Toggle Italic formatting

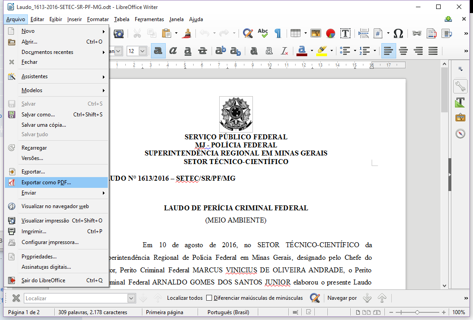point(173,51)
